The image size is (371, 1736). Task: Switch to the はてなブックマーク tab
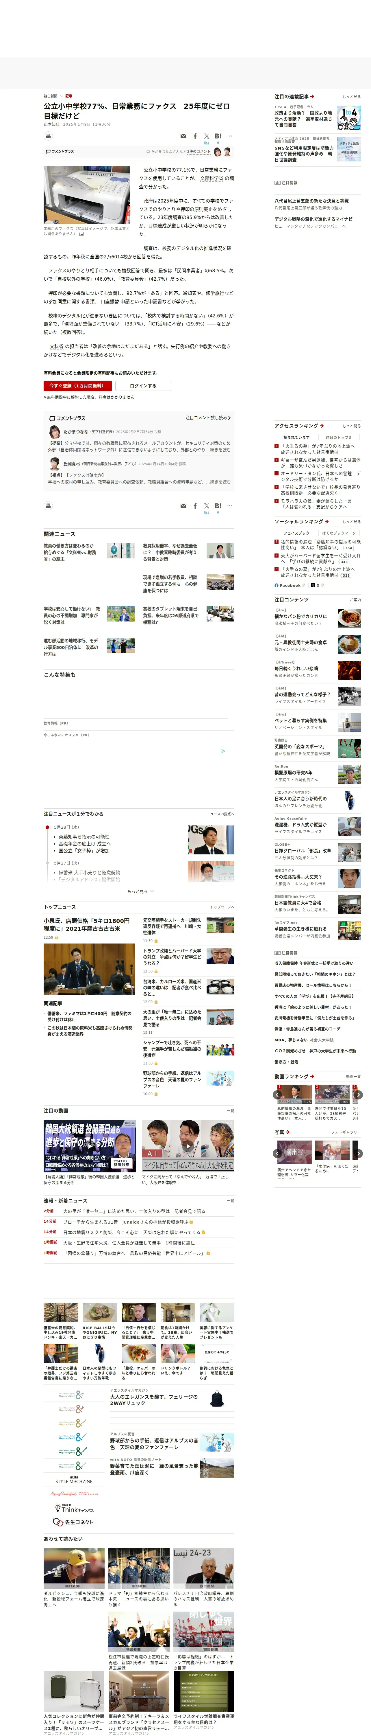pyautogui.click(x=339, y=533)
